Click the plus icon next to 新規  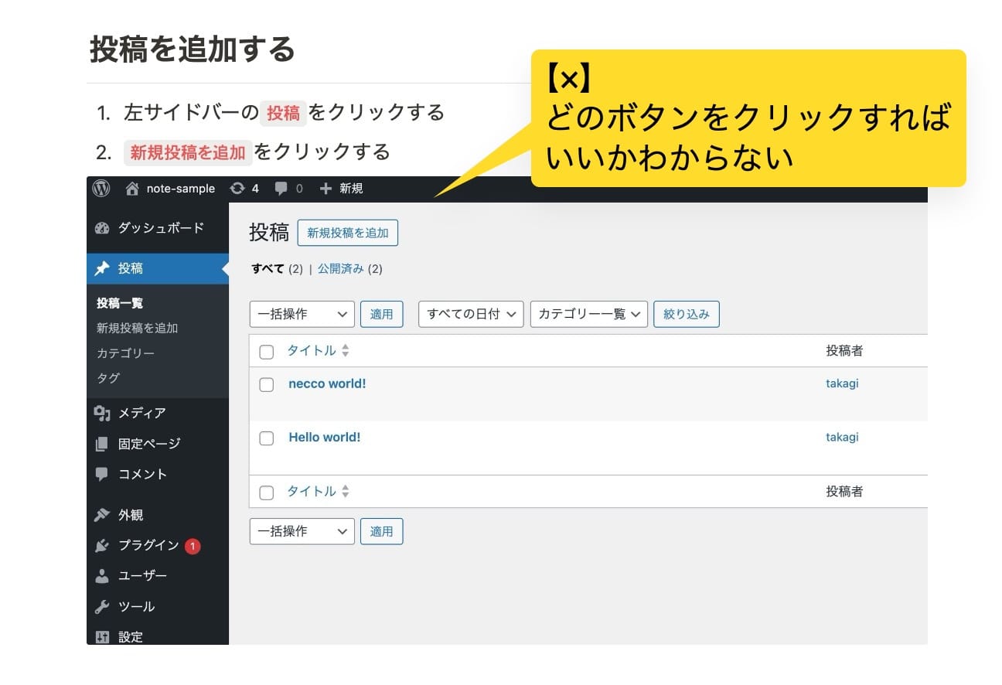coord(325,189)
